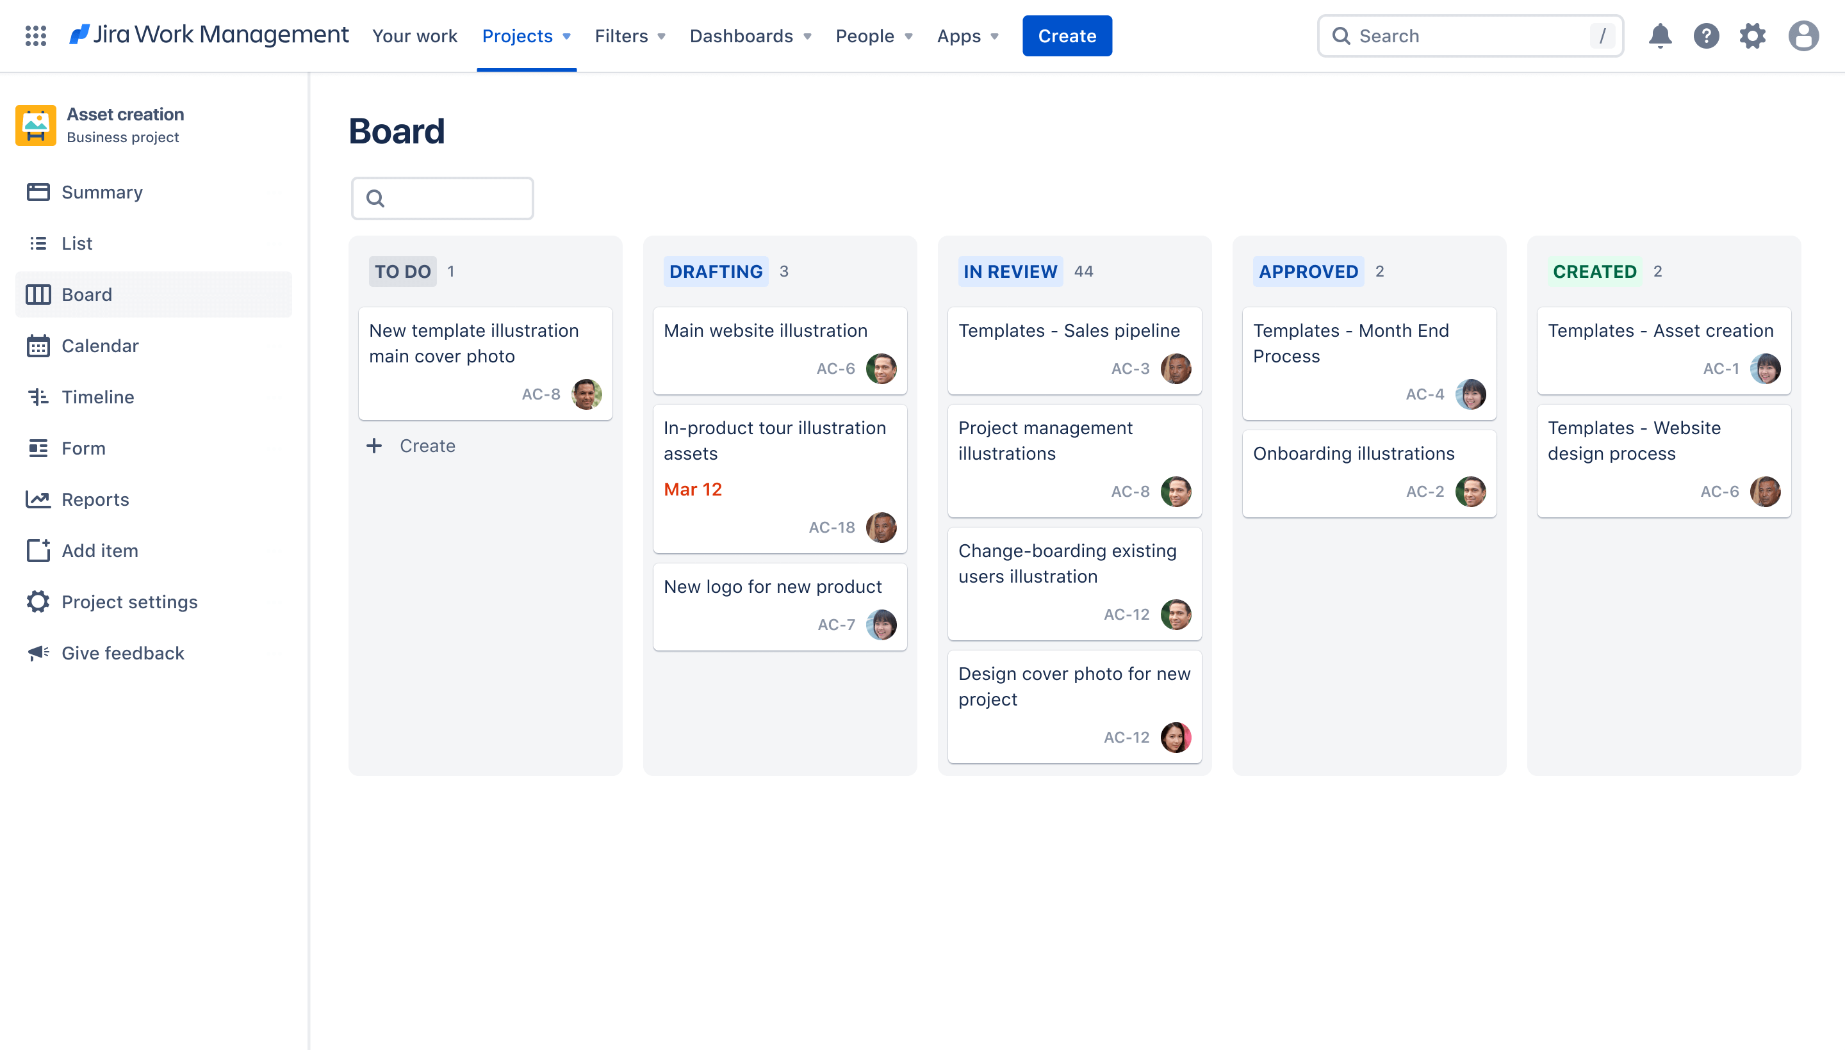This screenshot has height=1050, width=1845.
Task: Open the Calendar view
Action: click(100, 344)
